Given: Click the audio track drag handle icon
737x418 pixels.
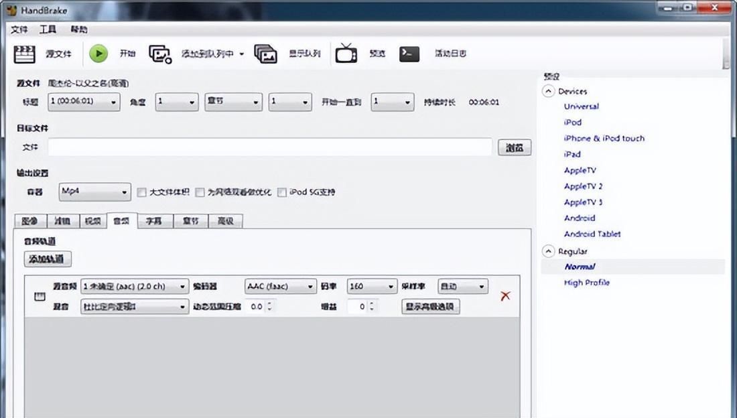Looking at the screenshot, I should click(x=40, y=296).
